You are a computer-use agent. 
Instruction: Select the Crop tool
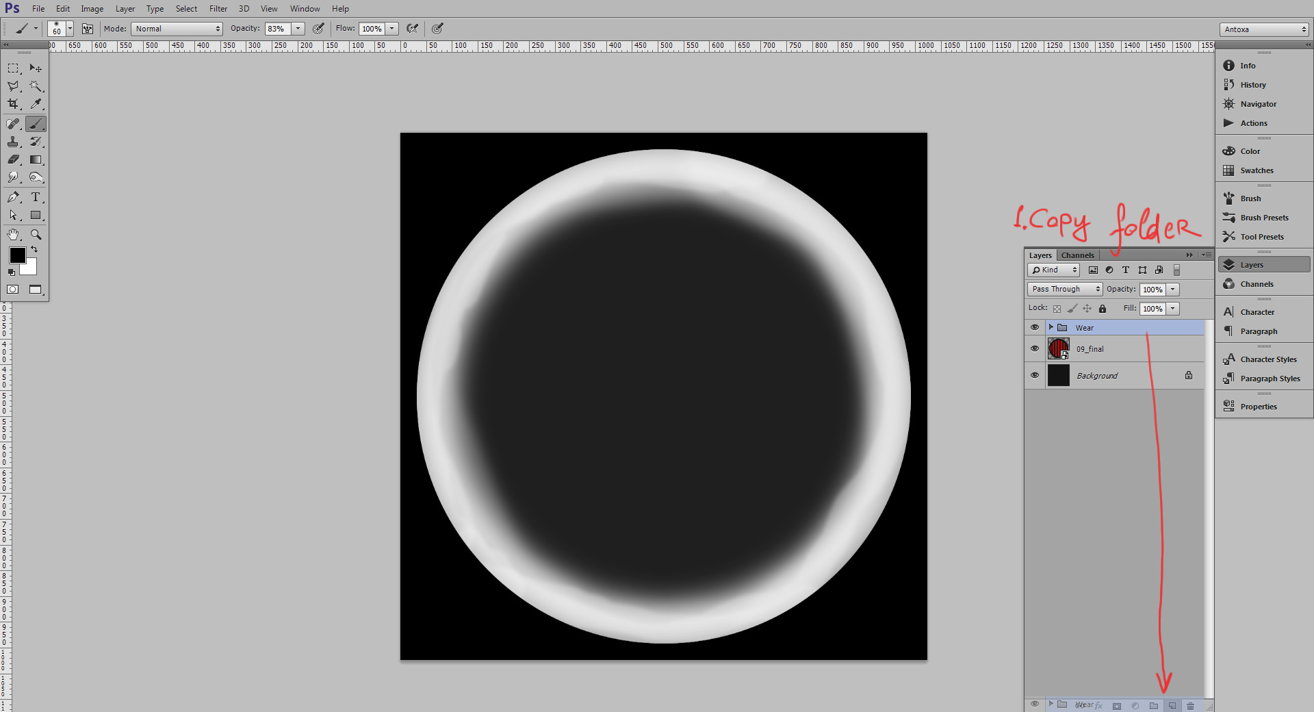14,104
